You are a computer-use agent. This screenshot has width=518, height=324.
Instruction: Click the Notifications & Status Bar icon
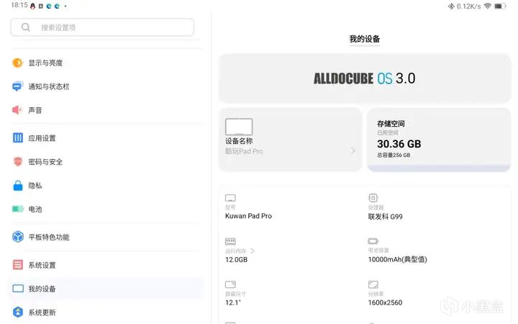[x=18, y=86]
